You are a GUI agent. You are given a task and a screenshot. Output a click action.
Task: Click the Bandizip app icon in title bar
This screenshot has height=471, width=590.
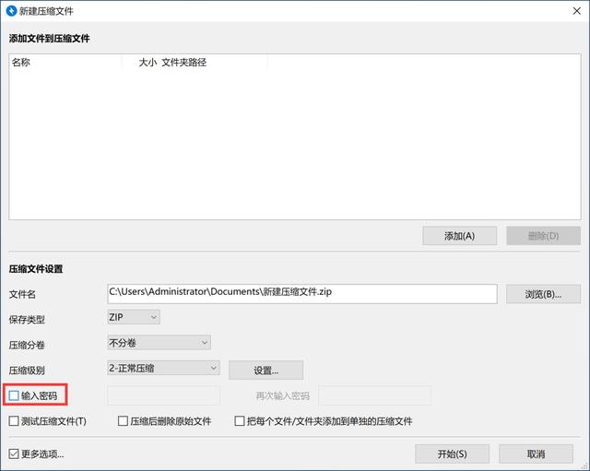coord(11,10)
